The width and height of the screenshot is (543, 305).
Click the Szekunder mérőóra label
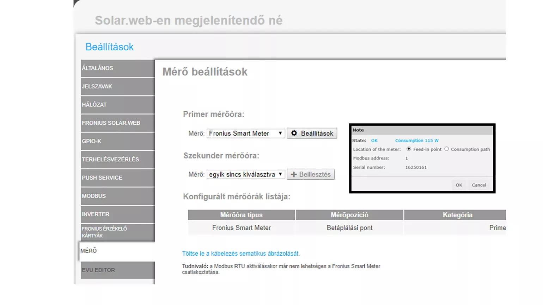pyautogui.click(x=221, y=156)
